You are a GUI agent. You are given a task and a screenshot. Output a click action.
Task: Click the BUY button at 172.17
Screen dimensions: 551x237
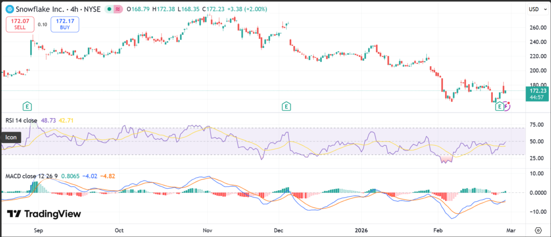pyautogui.click(x=65, y=24)
